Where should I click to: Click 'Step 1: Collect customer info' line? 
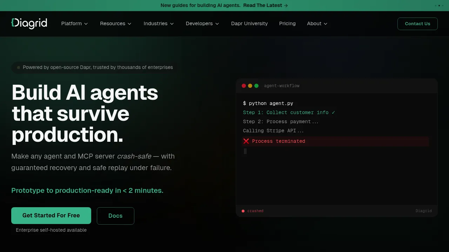point(289,112)
